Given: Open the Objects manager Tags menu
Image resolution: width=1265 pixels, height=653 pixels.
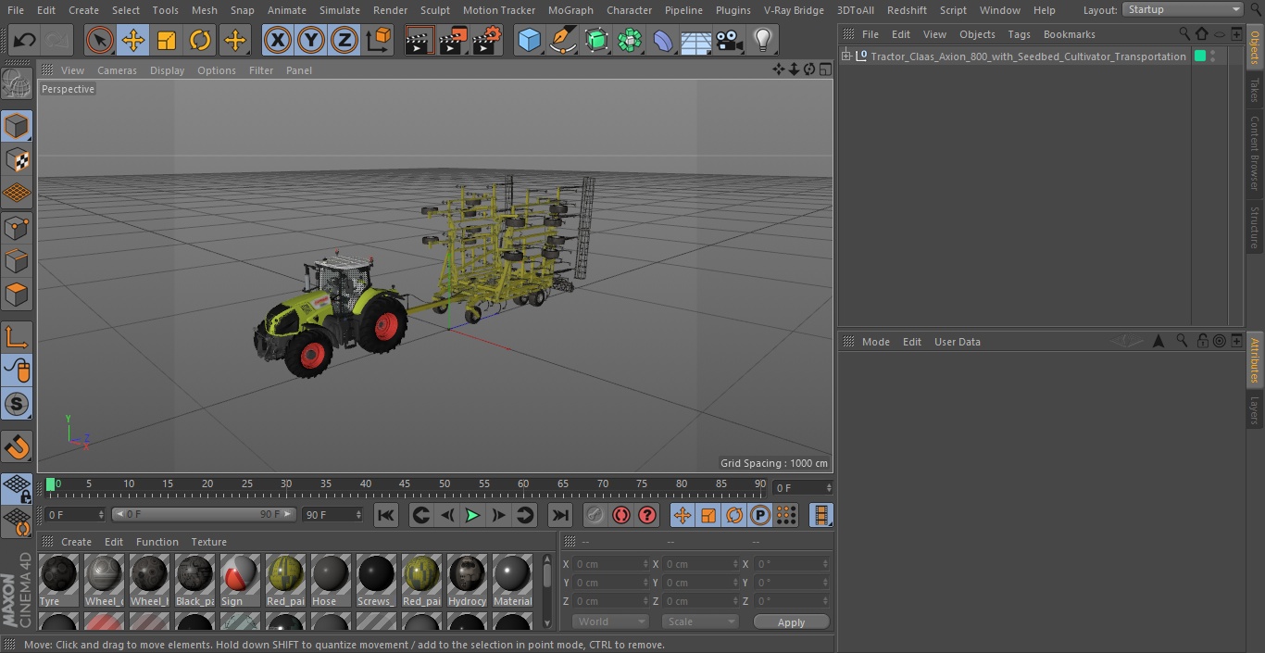Looking at the screenshot, I should coord(1019,34).
